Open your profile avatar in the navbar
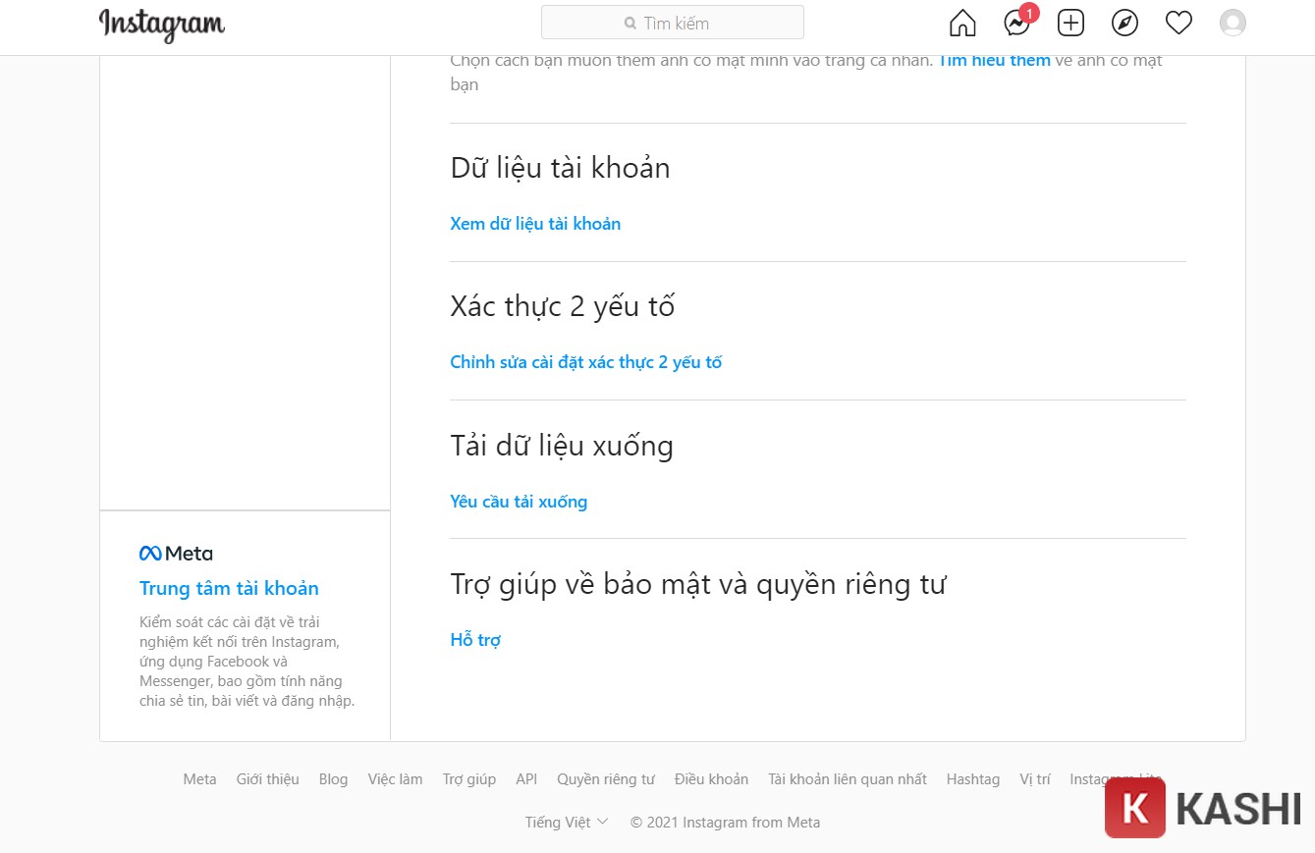1315x853 pixels. [1232, 22]
